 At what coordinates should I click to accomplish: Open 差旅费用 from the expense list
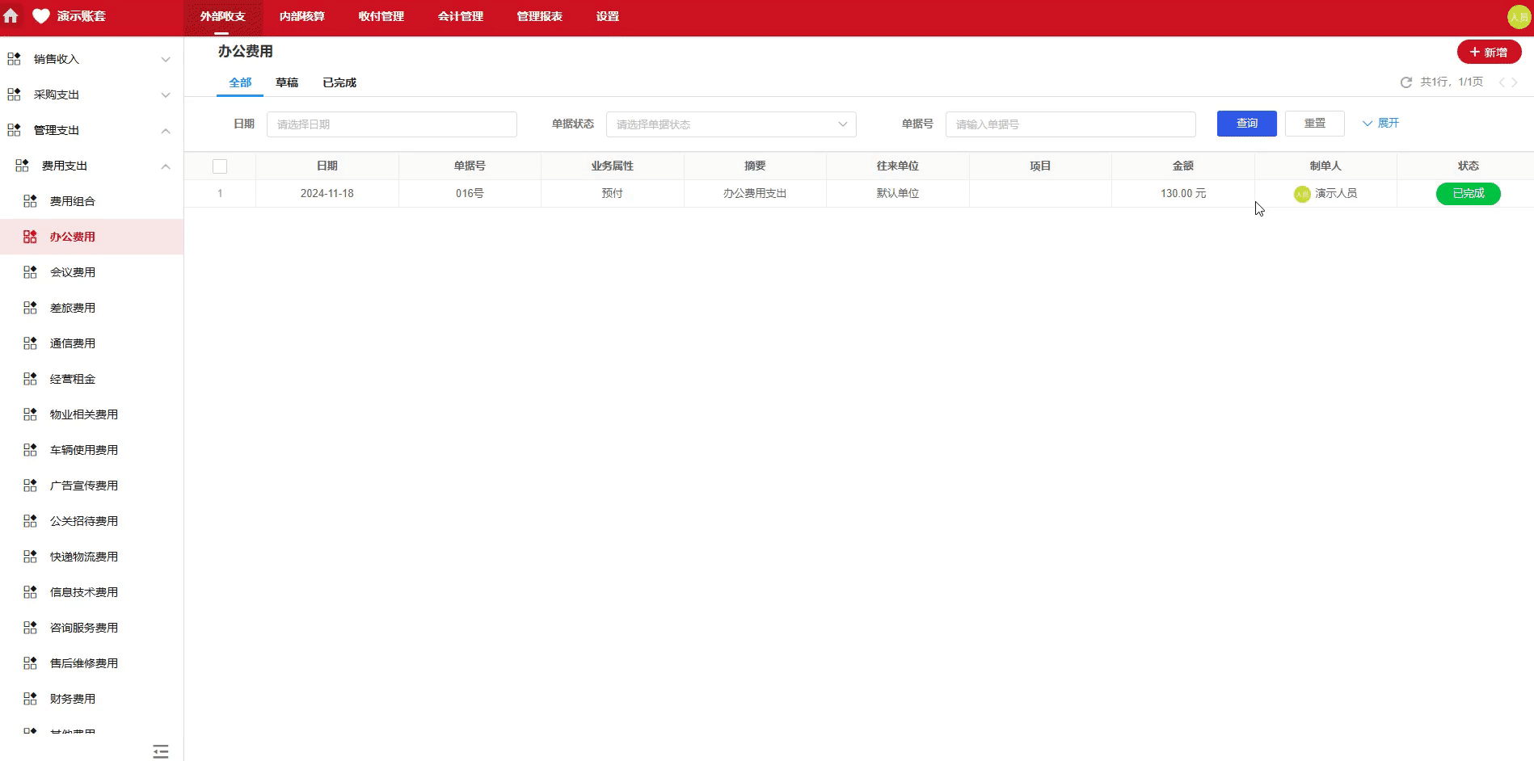click(71, 308)
